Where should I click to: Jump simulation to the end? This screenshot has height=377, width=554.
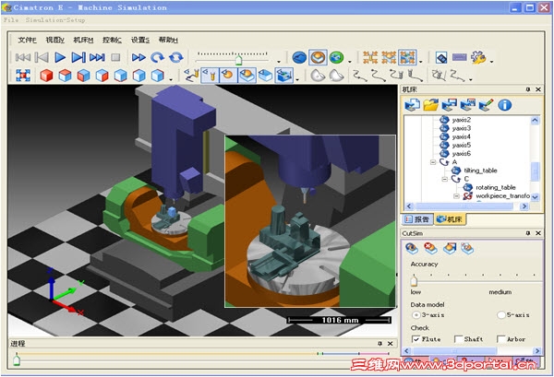tap(97, 57)
